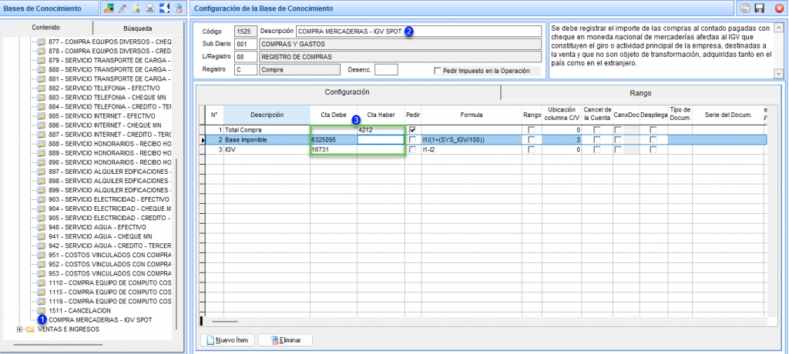Toggle Cancel de la Cuenta checkbox in IGV row
This screenshot has height=354, width=789.
597,150
